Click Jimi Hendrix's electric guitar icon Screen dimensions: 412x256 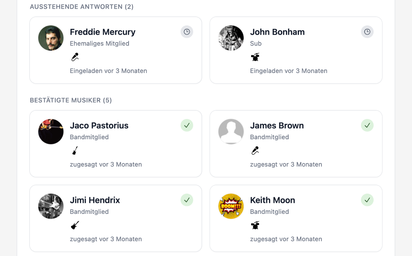click(75, 225)
